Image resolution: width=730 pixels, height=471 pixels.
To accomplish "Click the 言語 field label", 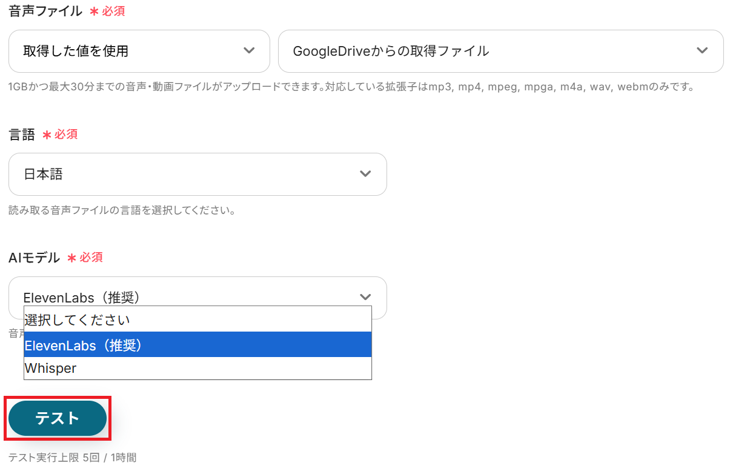I will point(22,135).
